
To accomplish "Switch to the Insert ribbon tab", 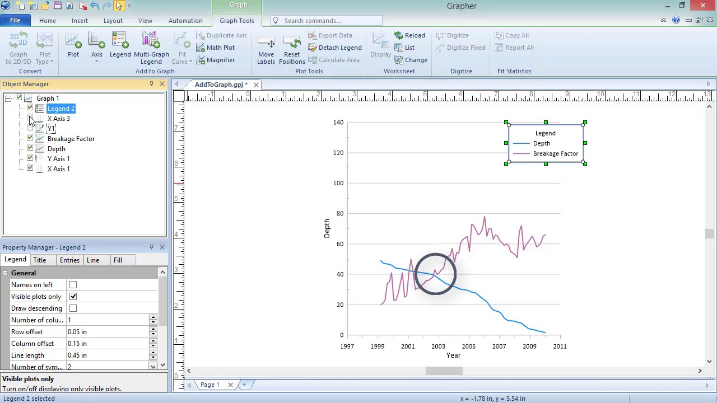I will pos(80,21).
